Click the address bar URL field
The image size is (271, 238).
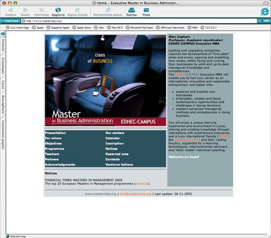pos(139,21)
